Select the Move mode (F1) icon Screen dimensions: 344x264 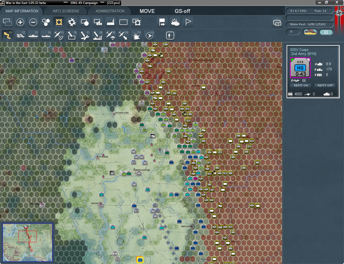[x=7, y=36]
